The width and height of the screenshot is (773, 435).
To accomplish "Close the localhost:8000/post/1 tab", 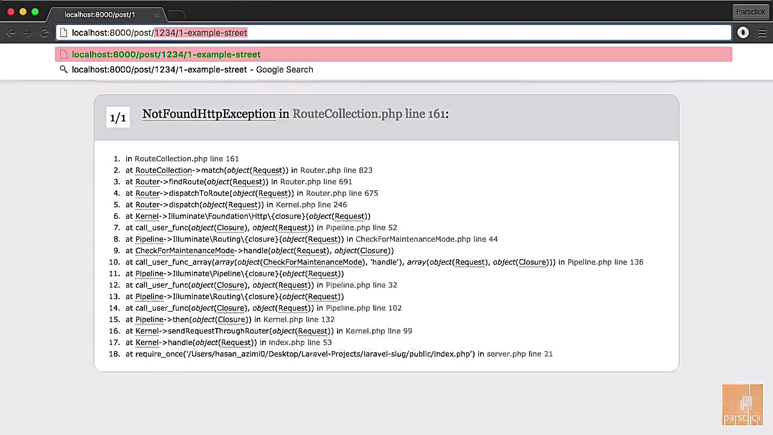I will coord(157,14).
